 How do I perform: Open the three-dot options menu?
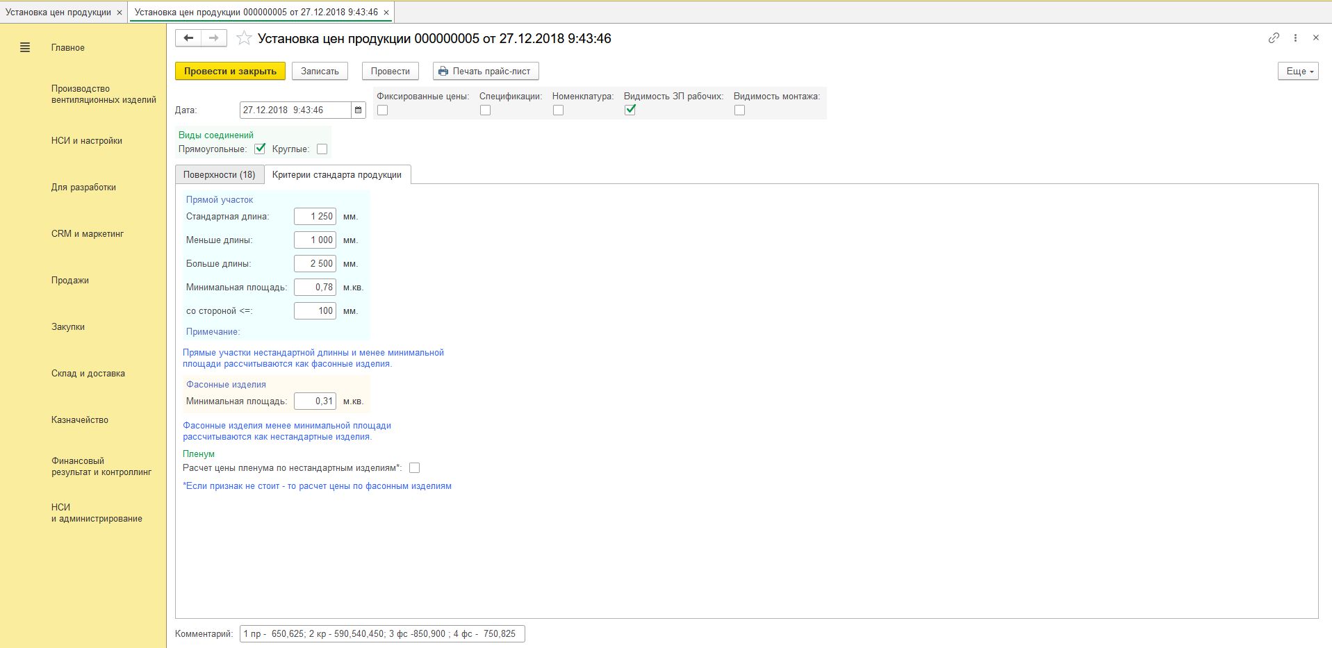click(x=1295, y=38)
